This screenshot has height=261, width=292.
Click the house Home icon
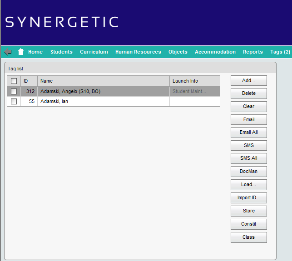21,52
